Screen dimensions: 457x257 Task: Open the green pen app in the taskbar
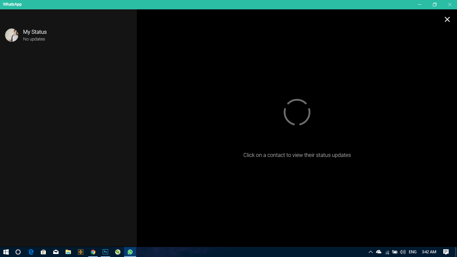point(118,252)
